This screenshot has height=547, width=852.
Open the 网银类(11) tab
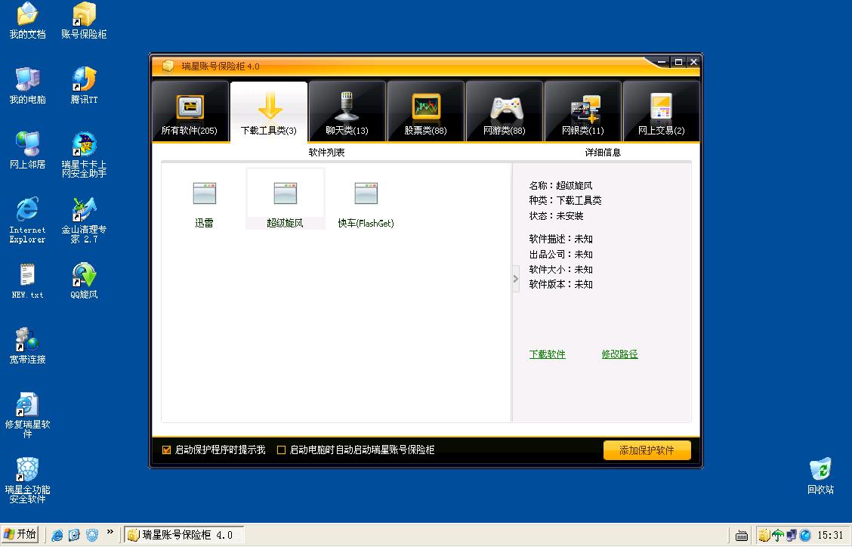[x=582, y=112]
